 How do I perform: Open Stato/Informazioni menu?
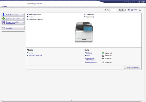click(x=13, y=15)
